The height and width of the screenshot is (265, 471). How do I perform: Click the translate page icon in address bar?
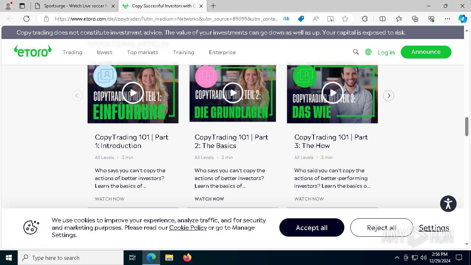tap(286, 19)
